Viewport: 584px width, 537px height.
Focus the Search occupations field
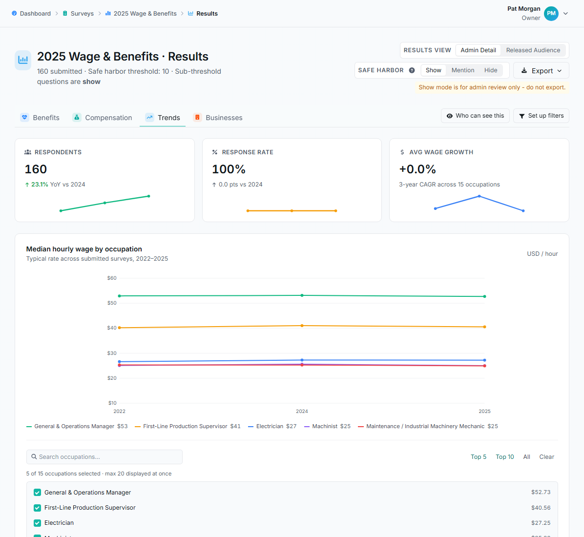coord(104,457)
